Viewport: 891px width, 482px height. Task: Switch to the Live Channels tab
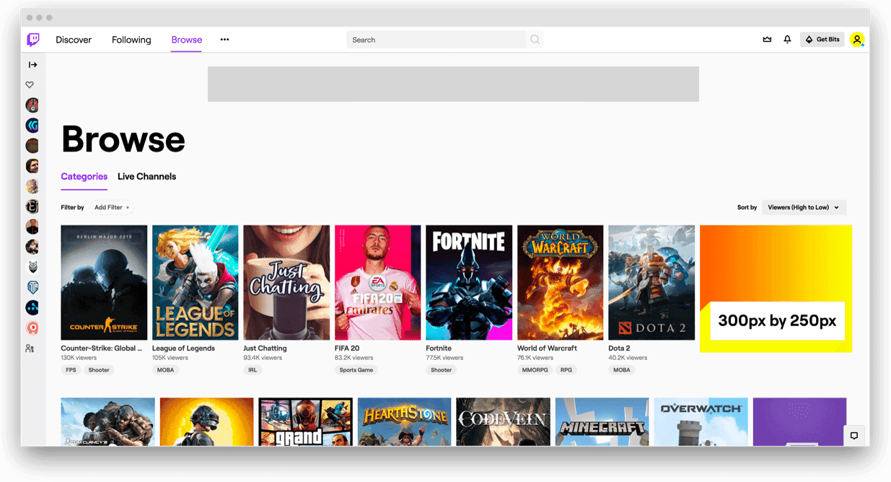point(147,177)
